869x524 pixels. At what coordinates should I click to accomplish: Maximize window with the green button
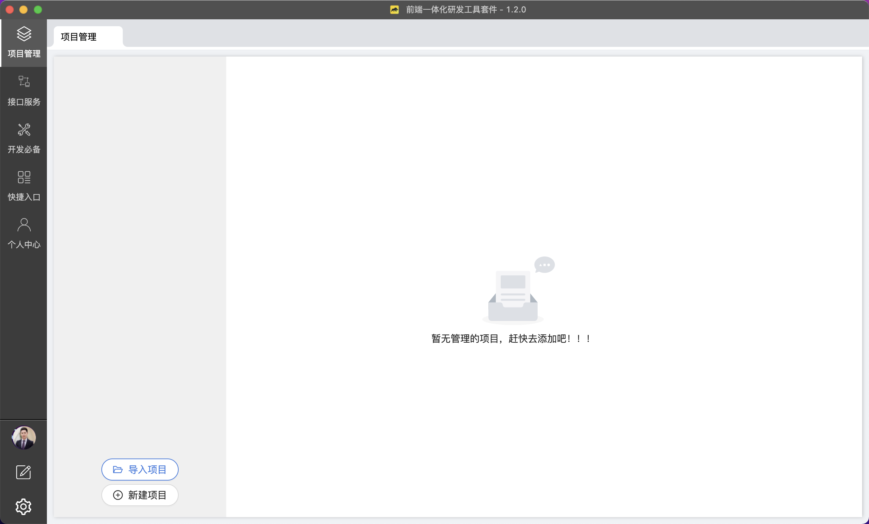click(x=38, y=10)
